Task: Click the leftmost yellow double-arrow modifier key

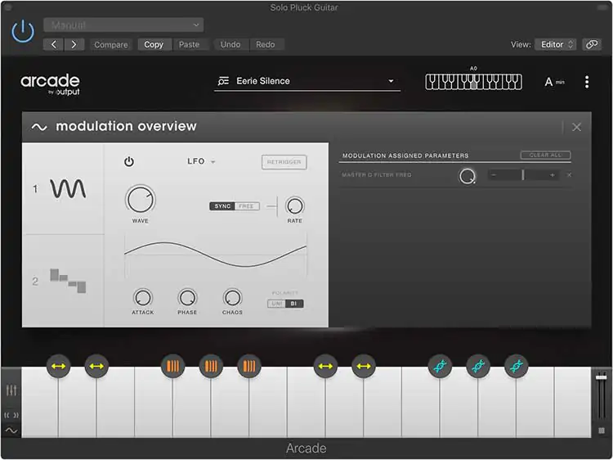Action: (58, 367)
